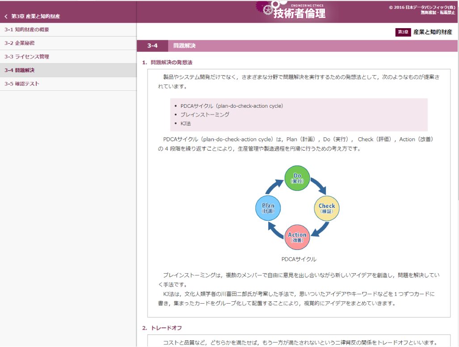This screenshot has width=459, height=347.
Task: Click the 技術者倫理 gear logo
Action: (x=292, y=12)
